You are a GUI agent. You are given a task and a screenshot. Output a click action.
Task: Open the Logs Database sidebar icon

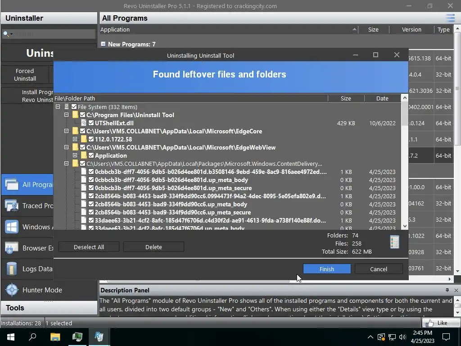tap(12, 269)
